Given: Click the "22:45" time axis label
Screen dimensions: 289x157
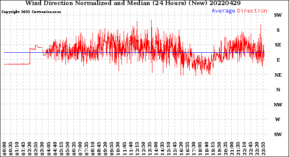Looking at the screenshot, I should pyautogui.click(x=250, y=149).
